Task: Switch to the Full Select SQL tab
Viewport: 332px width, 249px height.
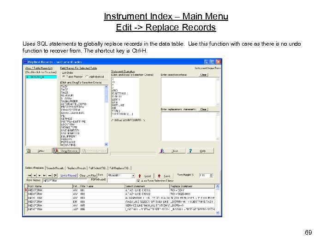Action: click(98, 168)
